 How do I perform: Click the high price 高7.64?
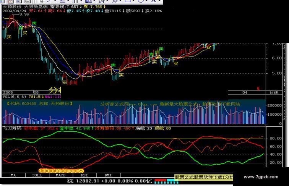(x=55, y=11)
